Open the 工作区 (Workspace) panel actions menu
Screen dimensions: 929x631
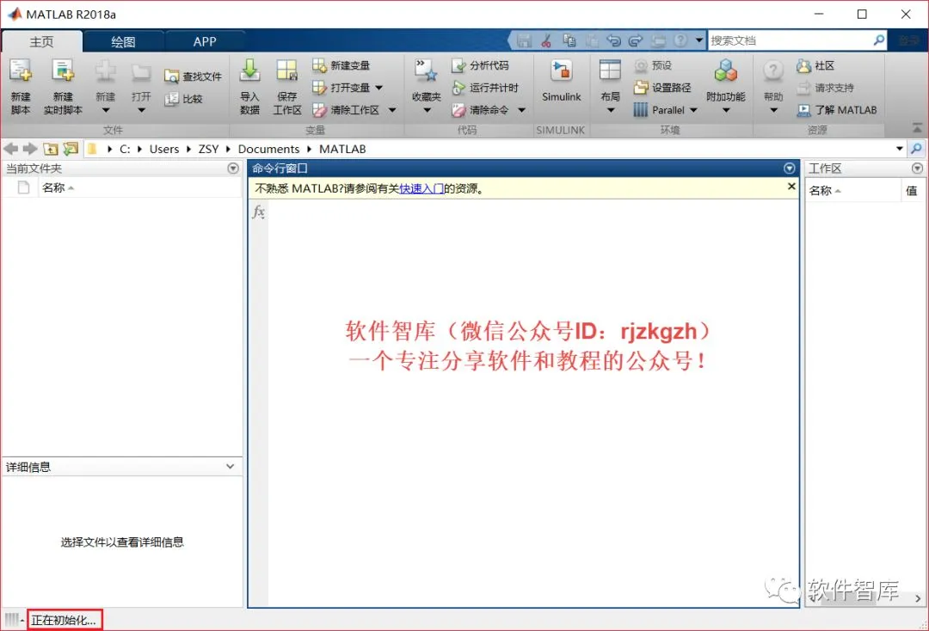(x=917, y=168)
